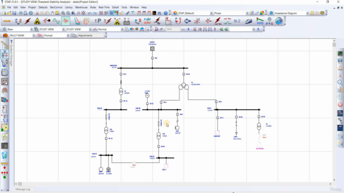The height and width of the screenshot is (193, 344).
Task: Click the save project disk icon
Action: [x=15, y=13]
